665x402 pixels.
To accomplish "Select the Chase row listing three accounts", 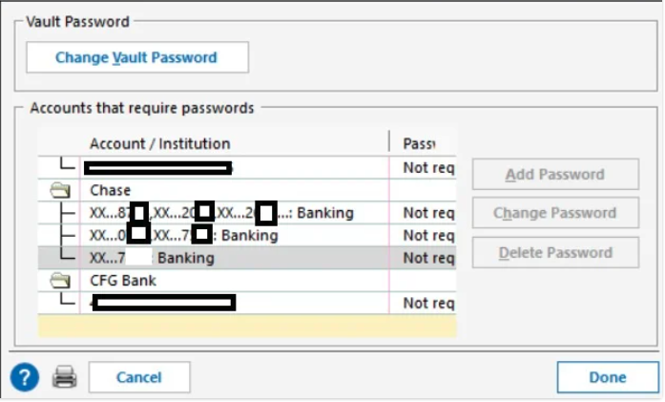I will (221, 213).
